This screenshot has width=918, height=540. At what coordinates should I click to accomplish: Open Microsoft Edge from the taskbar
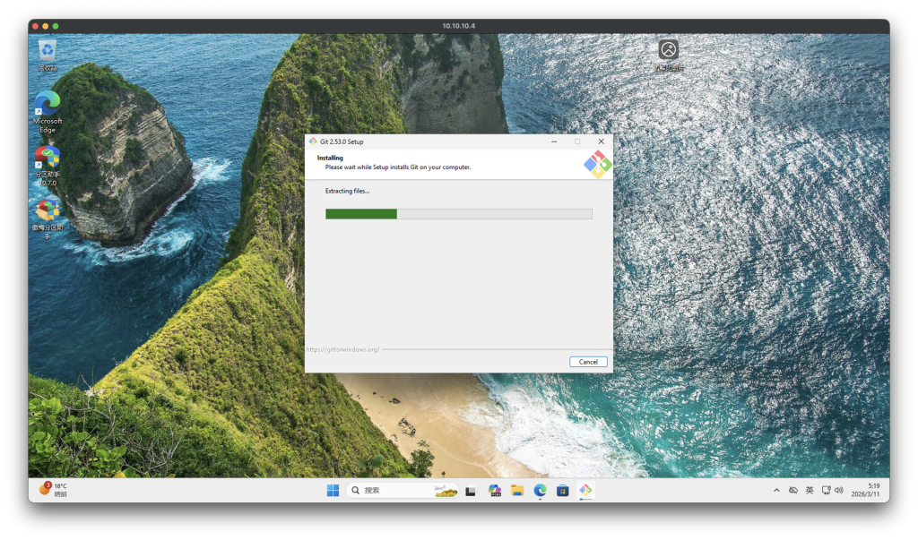pos(540,490)
